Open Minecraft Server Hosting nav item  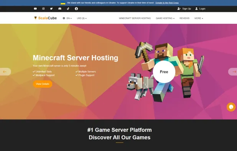(135, 18)
